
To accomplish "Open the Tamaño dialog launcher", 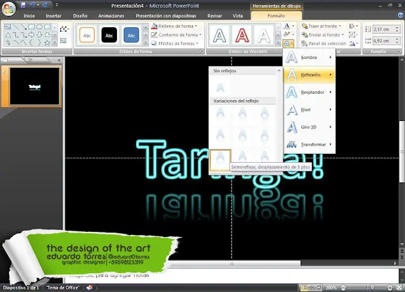I will tap(399, 51).
